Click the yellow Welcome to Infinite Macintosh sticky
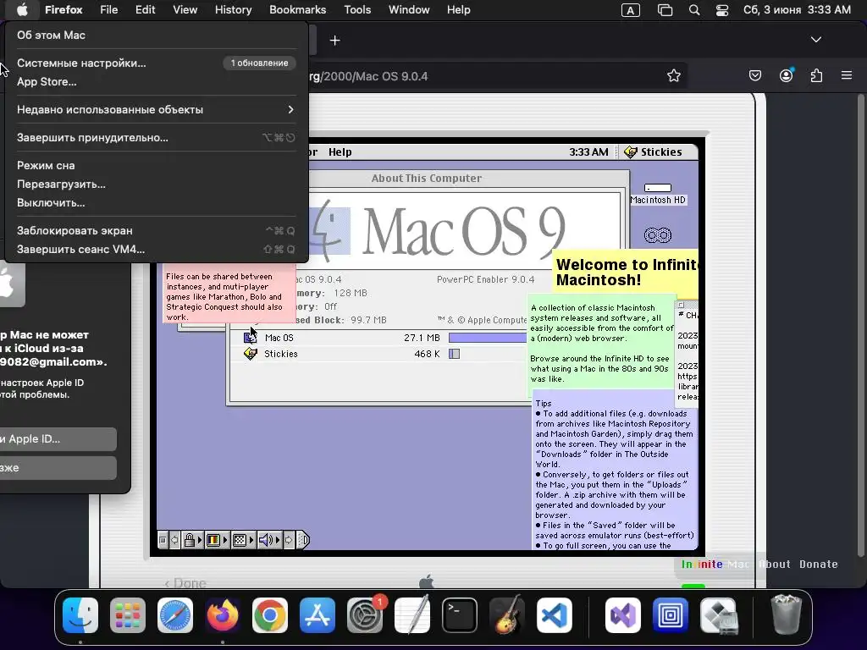 click(x=626, y=273)
